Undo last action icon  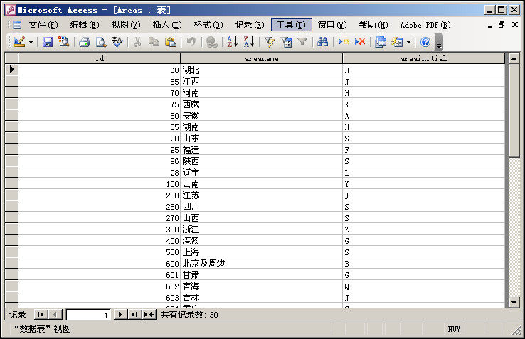191,42
